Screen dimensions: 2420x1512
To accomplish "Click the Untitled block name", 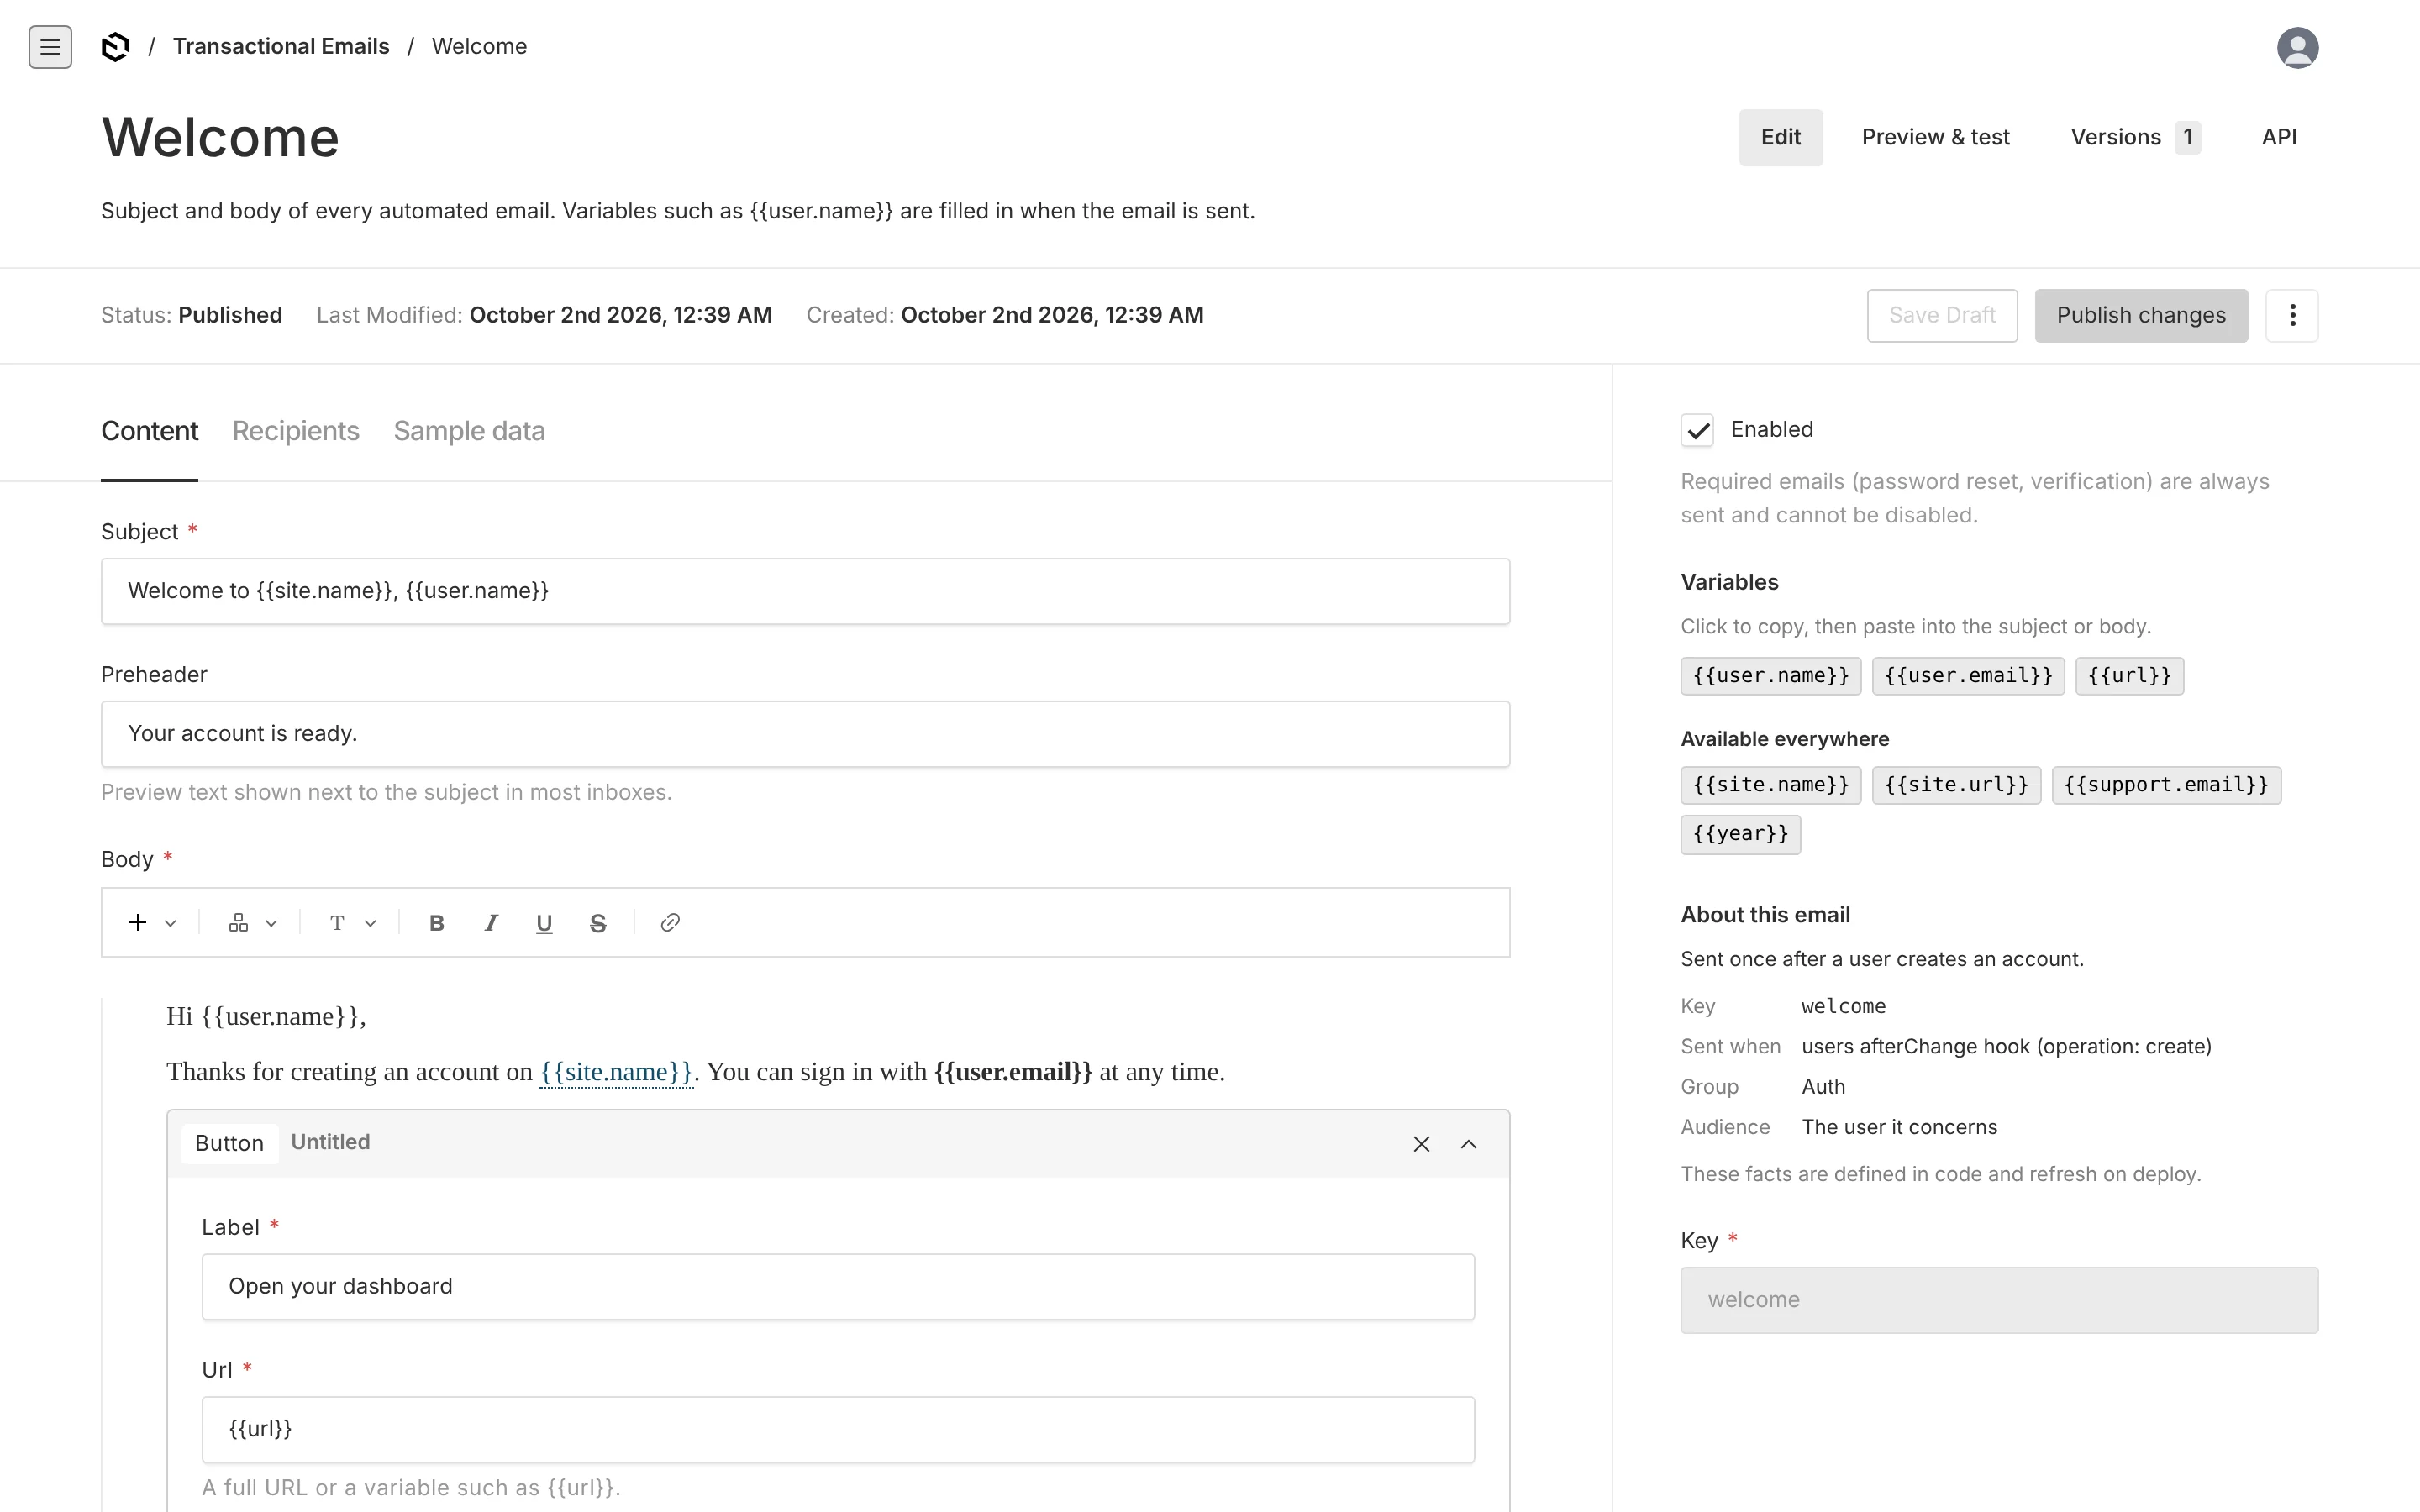I will (x=330, y=1142).
